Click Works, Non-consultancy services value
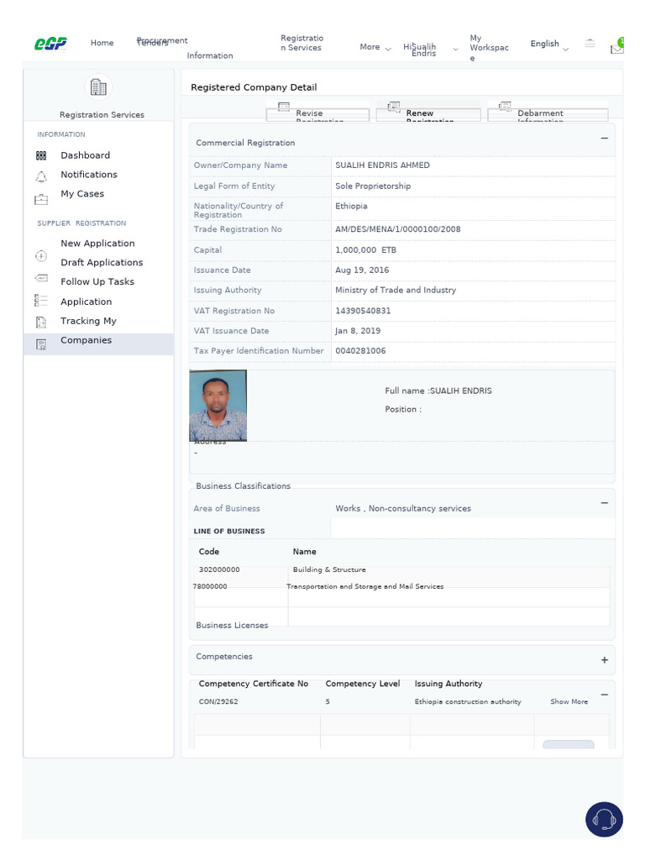645x860 pixels. [x=403, y=508]
